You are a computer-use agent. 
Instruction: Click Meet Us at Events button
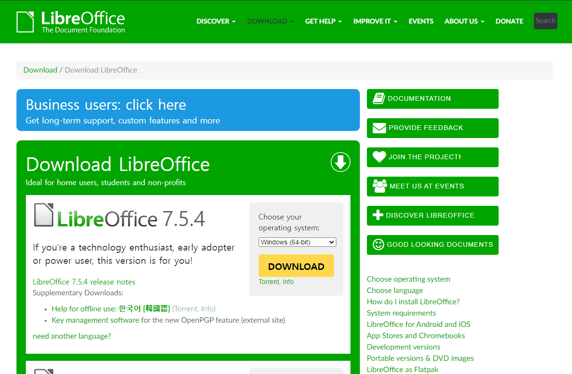point(433,187)
